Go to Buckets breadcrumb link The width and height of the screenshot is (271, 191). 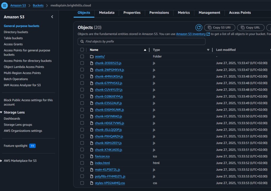click(38, 5)
